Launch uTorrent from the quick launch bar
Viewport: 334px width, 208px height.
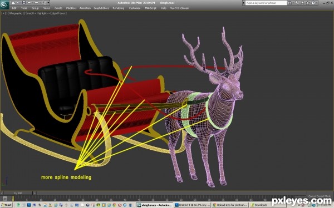coord(18,205)
